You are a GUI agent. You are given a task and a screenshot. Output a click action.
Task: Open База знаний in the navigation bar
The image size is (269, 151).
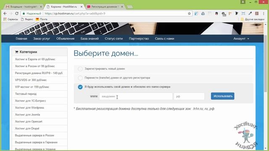(x=90, y=39)
